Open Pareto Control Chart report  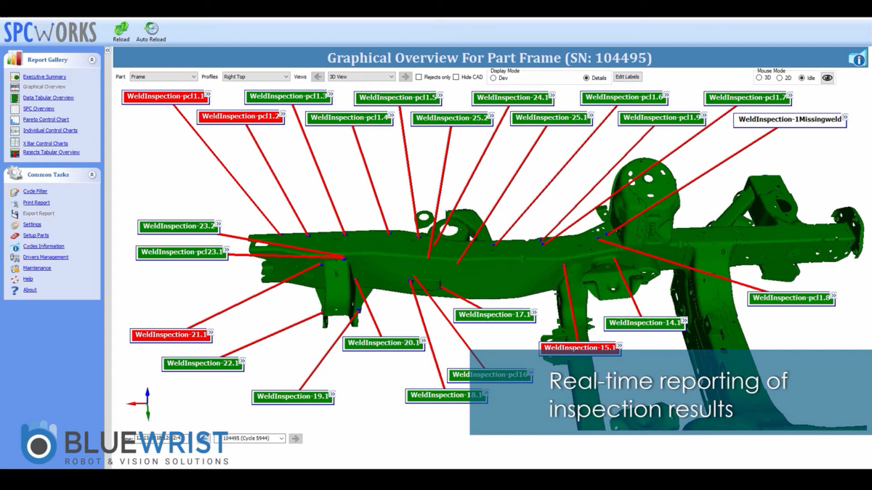click(46, 120)
